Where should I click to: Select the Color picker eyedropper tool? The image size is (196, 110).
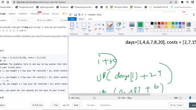click(x=99, y=29)
